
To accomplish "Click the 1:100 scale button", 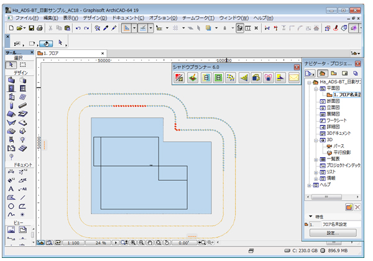I will point(73,243).
